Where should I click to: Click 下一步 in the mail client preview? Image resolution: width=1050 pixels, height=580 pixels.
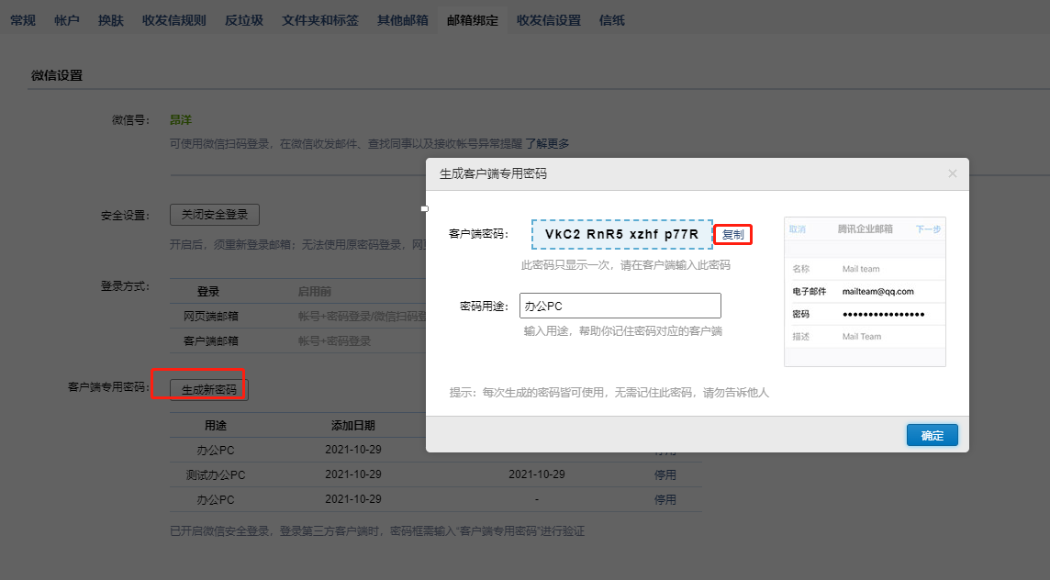point(928,229)
